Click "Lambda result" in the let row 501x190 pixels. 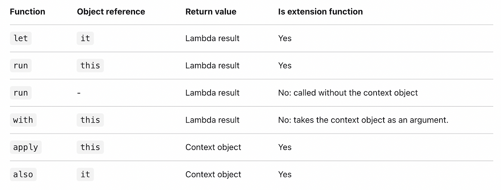pos(213,38)
